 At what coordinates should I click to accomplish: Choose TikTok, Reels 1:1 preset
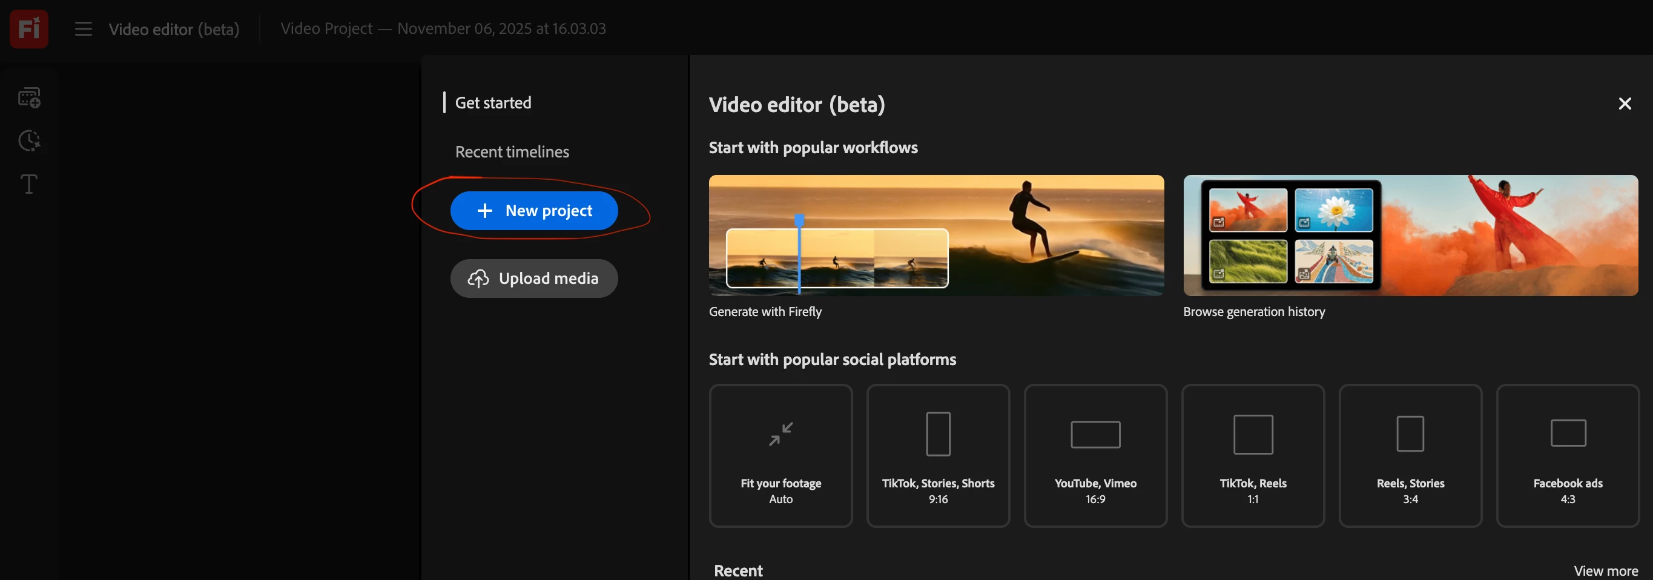(x=1253, y=455)
